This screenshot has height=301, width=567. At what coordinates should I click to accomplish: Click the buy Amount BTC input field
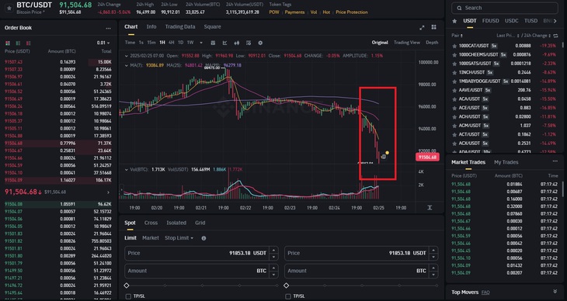201,271
